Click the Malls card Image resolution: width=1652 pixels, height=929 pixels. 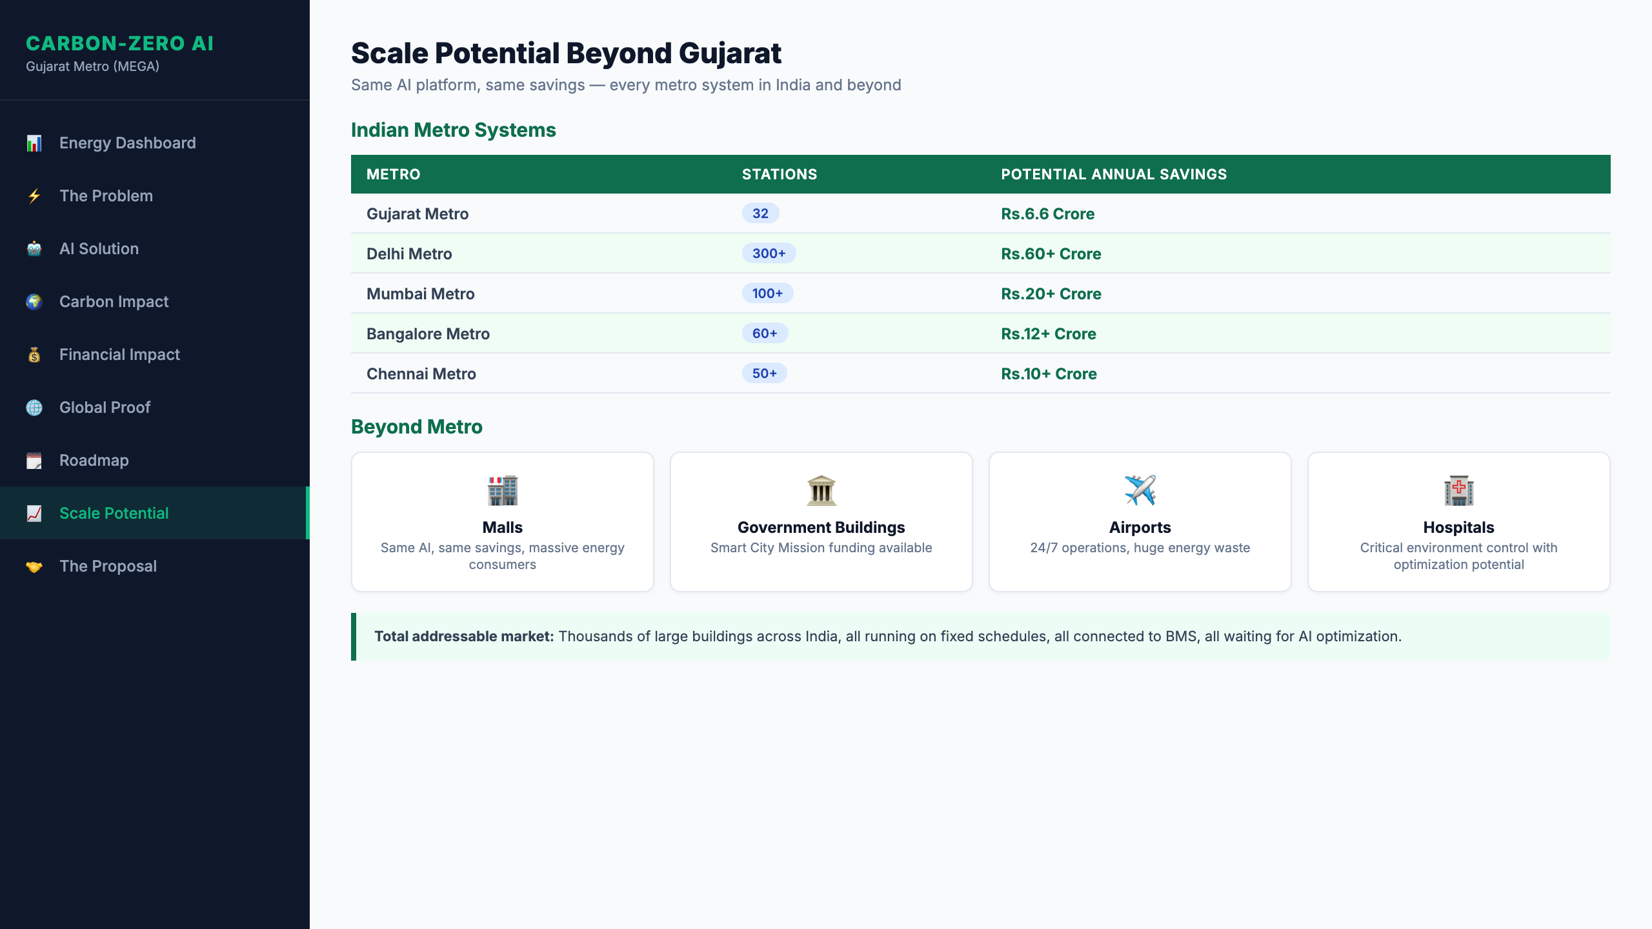(502, 521)
